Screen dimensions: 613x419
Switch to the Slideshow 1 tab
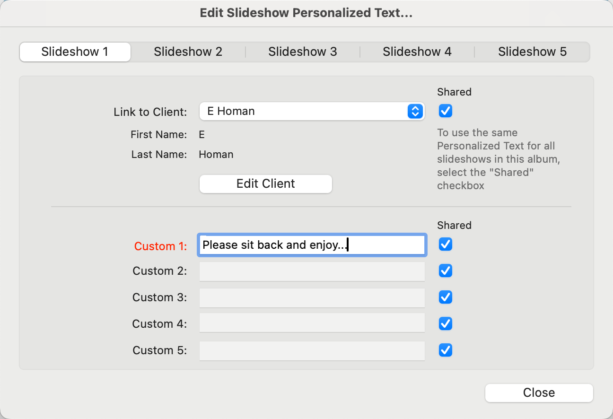pos(75,52)
